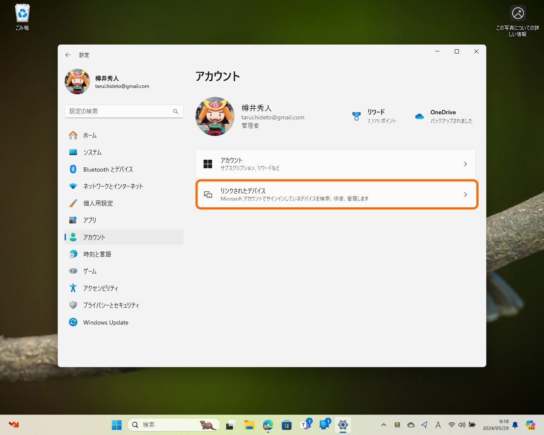
Task: Click the taskbar 検索 search box
Action: [x=173, y=425]
